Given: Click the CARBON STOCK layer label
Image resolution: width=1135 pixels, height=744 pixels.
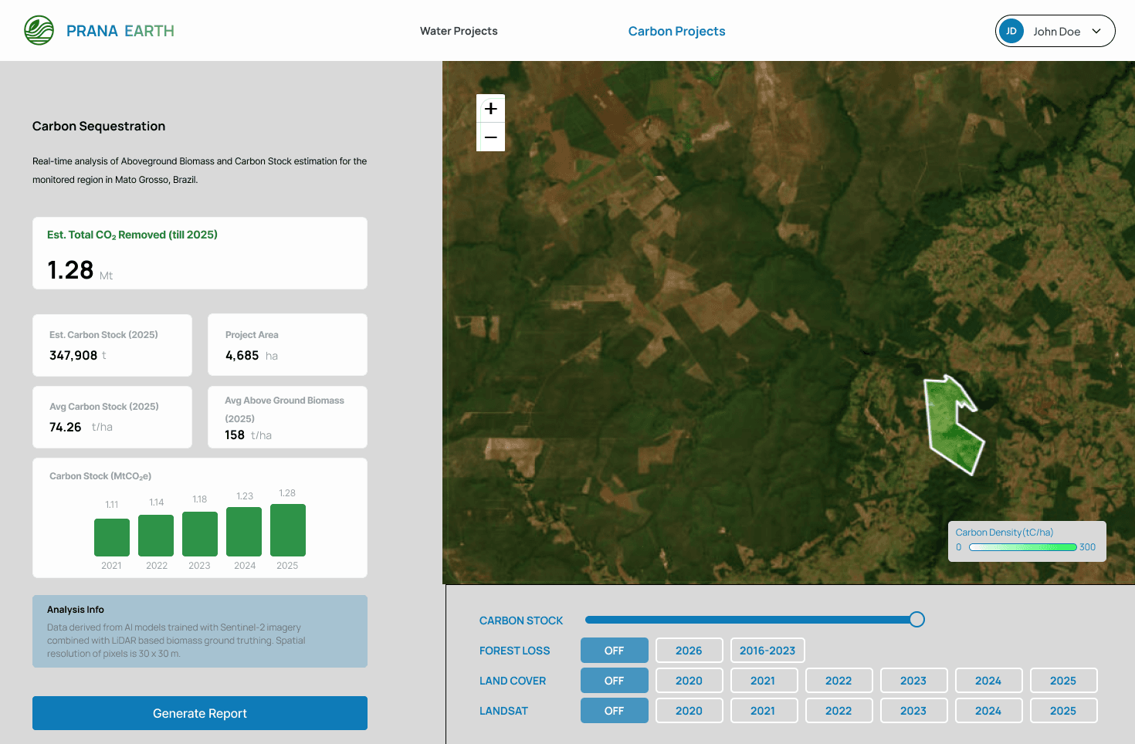Looking at the screenshot, I should point(521,621).
